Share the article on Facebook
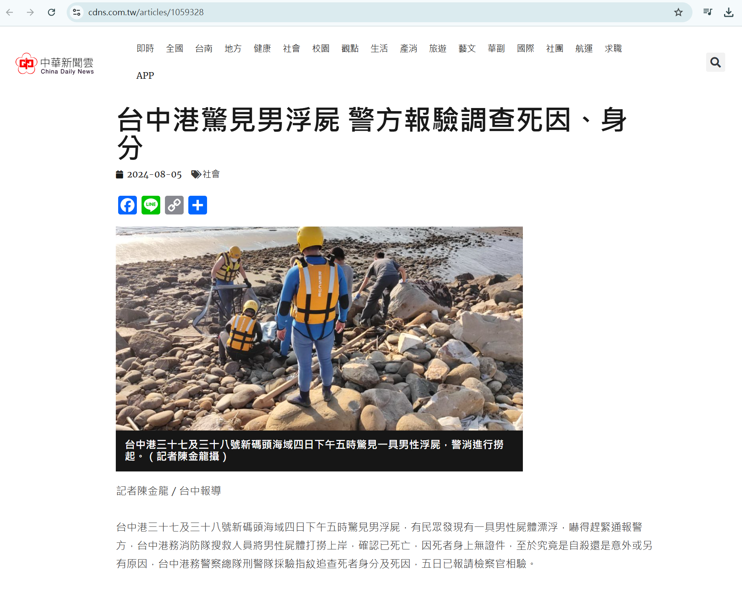The height and width of the screenshot is (590, 742). (x=128, y=205)
